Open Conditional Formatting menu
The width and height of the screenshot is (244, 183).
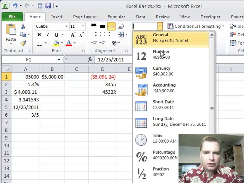point(196,26)
